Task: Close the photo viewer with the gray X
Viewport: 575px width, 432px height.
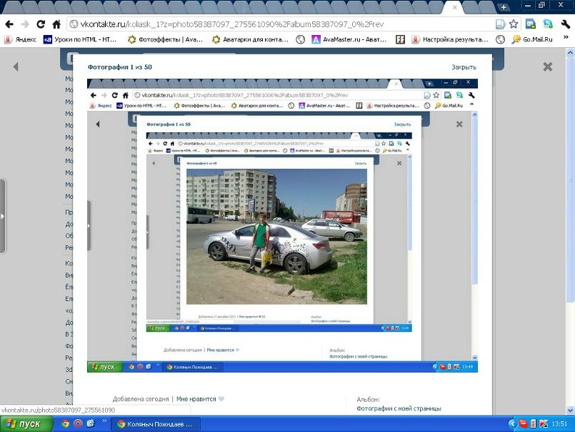Action: tap(547, 67)
